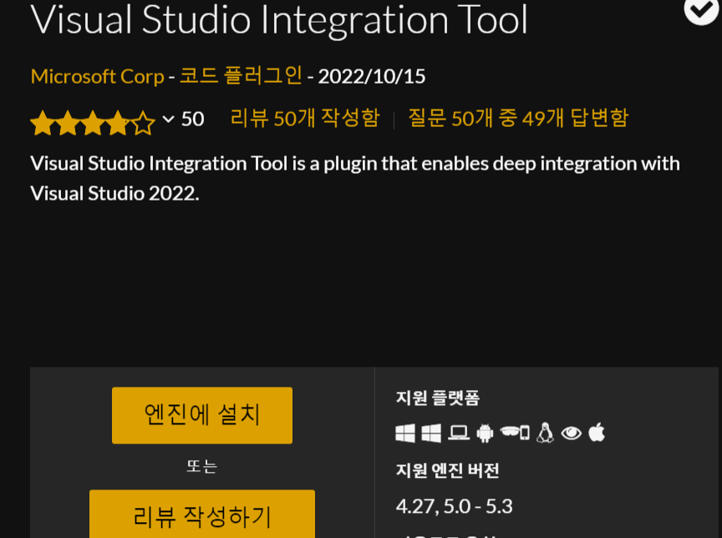Open the 리뷰 50개 작성함 reviews link

coord(305,119)
